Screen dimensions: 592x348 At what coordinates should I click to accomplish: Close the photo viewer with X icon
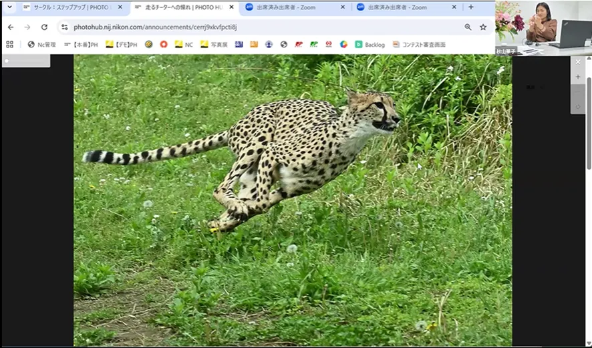(x=578, y=62)
